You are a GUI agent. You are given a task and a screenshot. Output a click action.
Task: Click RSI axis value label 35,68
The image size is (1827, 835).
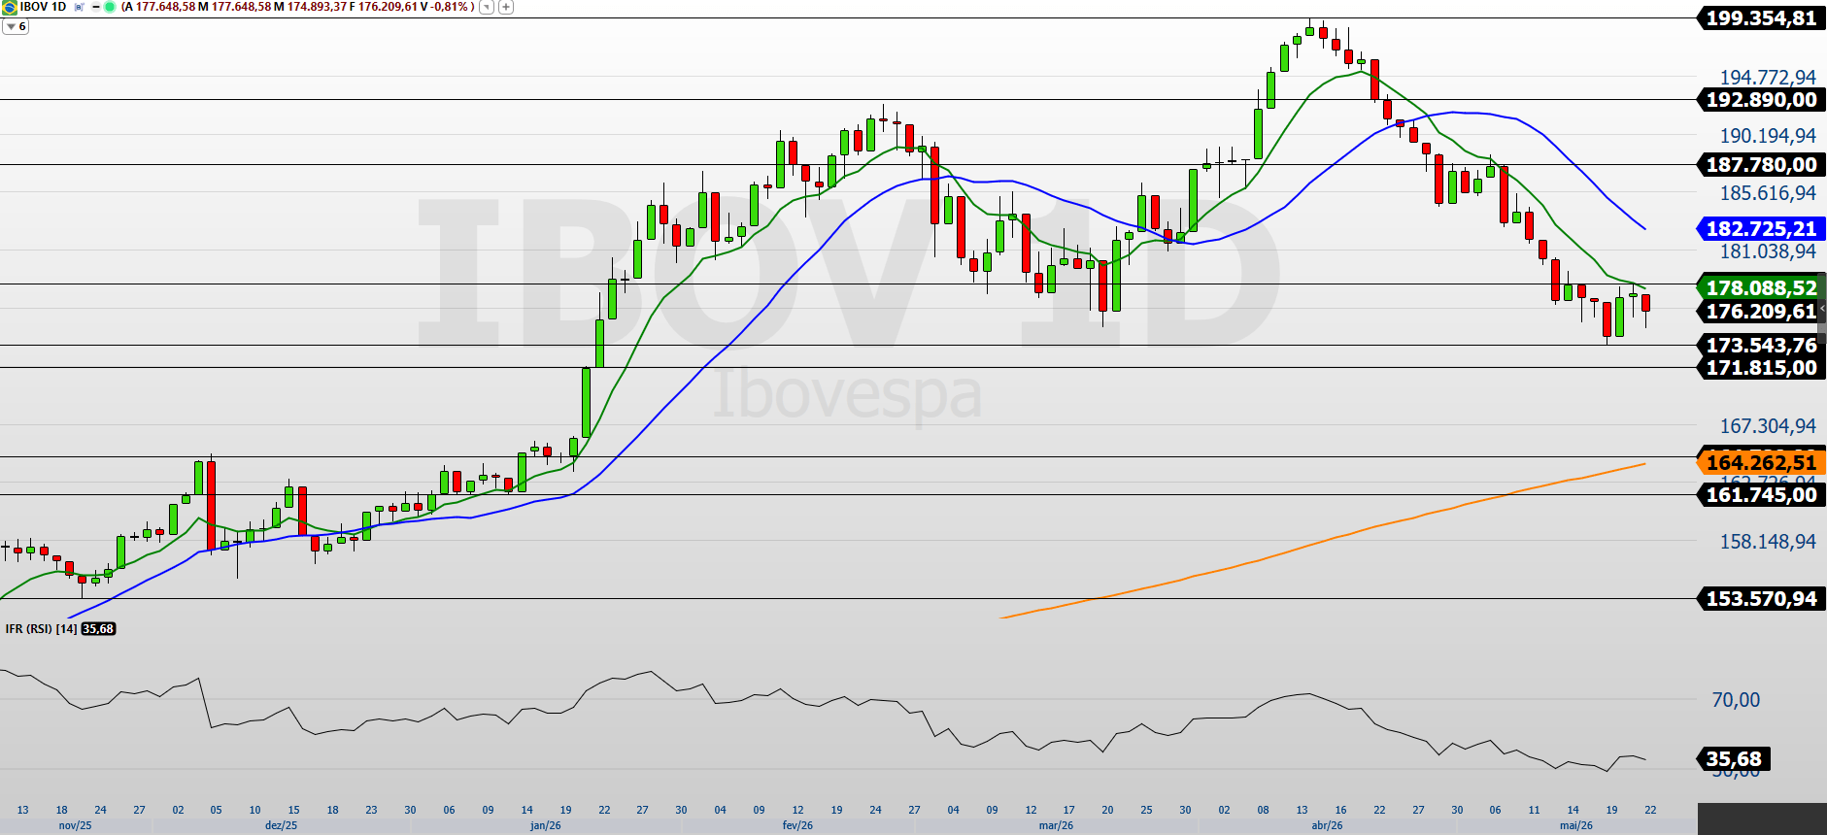click(x=1734, y=759)
